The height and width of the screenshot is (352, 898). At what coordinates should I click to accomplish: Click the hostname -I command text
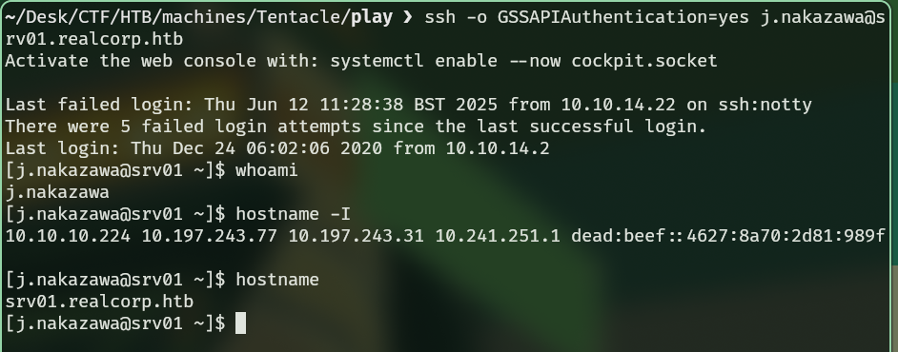pyautogui.click(x=294, y=214)
